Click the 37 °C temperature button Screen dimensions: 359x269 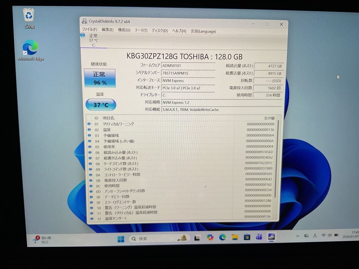click(x=100, y=105)
